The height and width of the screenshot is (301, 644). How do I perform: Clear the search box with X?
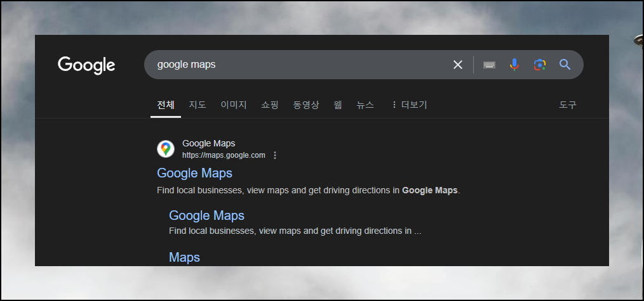click(457, 65)
